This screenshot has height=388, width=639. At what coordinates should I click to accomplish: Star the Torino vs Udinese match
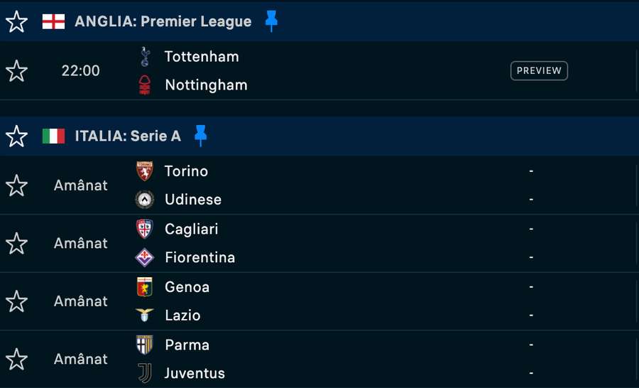[x=16, y=185]
